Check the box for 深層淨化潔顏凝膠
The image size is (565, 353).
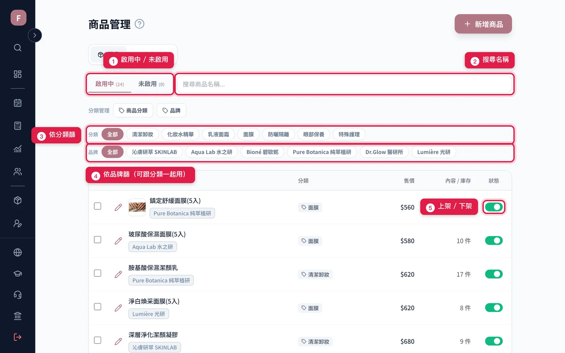[x=97, y=340]
